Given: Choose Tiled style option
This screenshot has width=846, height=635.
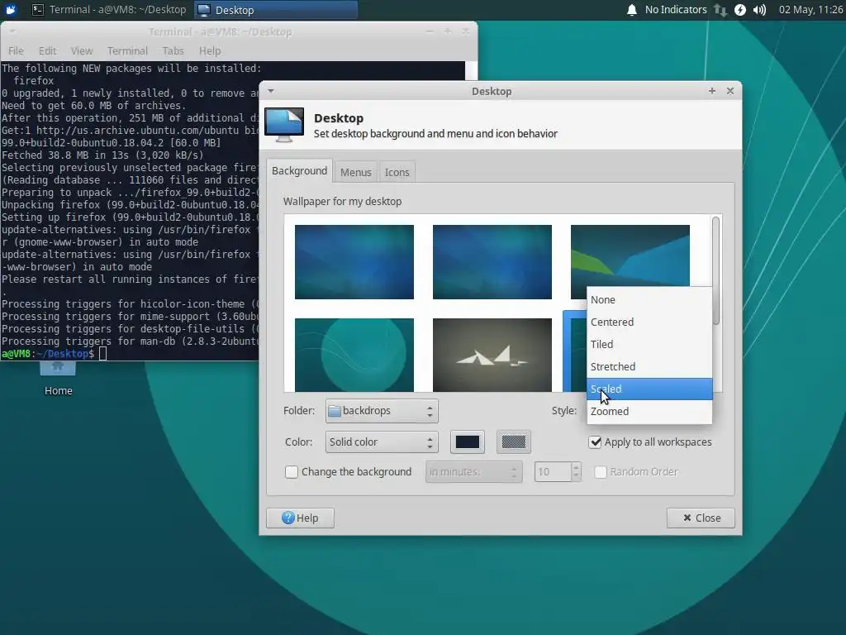Looking at the screenshot, I should coord(649,344).
